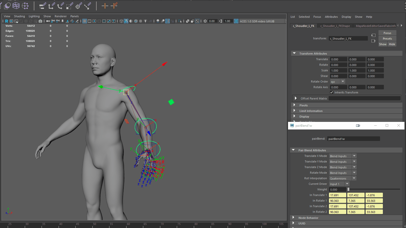Click the grease pencil icon
The height and width of the screenshot is (228, 406).
click(x=77, y=21)
